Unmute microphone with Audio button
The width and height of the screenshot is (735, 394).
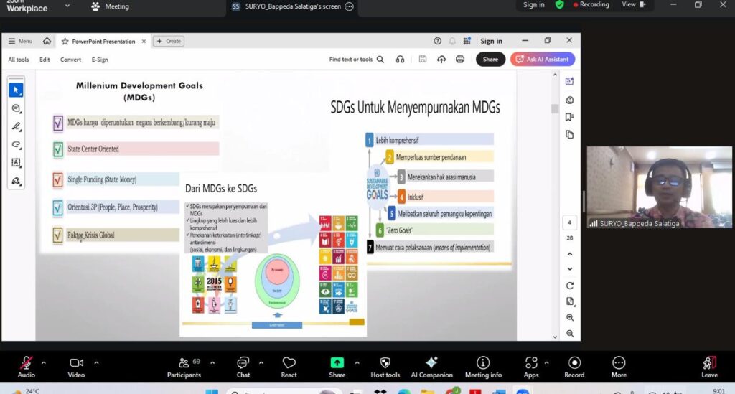[27, 367]
